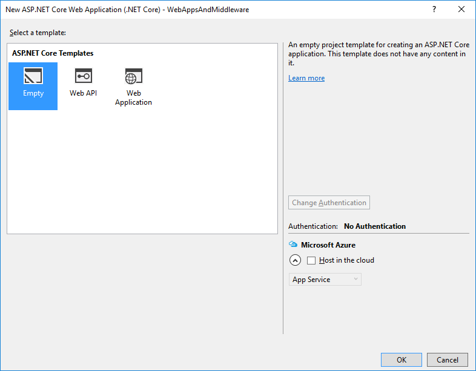Close the New ASP.NET Core dialog

pos(462,10)
